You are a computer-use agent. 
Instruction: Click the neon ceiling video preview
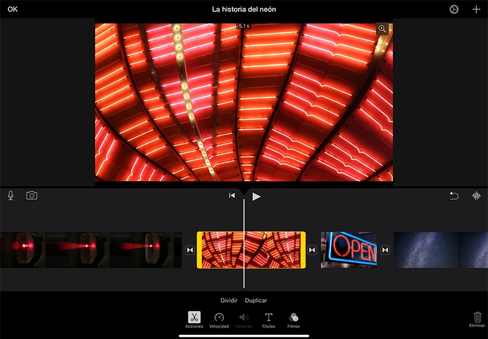[243, 102]
